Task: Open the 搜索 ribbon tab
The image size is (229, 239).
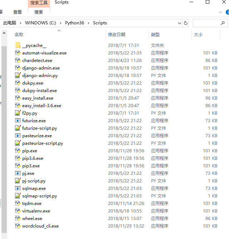Action: tap(39, 12)
